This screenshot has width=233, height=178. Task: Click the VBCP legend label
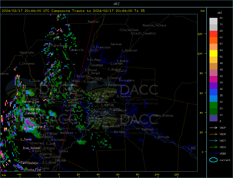pyautogui.click(x=223, y=128)
